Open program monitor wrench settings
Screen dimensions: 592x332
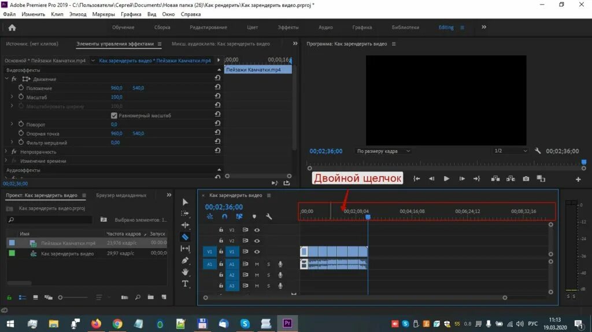coord(538,151)
